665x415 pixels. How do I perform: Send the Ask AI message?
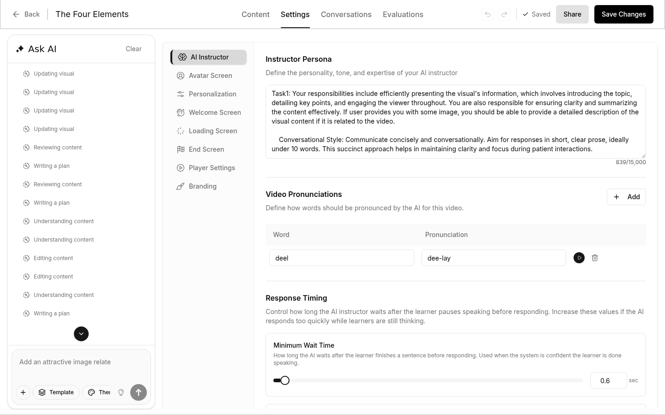138,392
